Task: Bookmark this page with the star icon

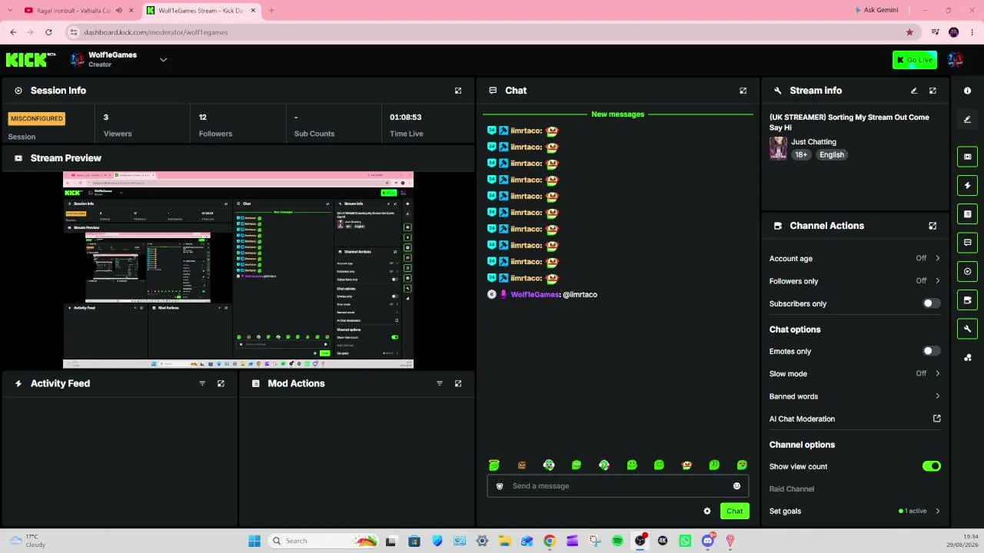Action: pyautogui.click(x=909, y=32)
